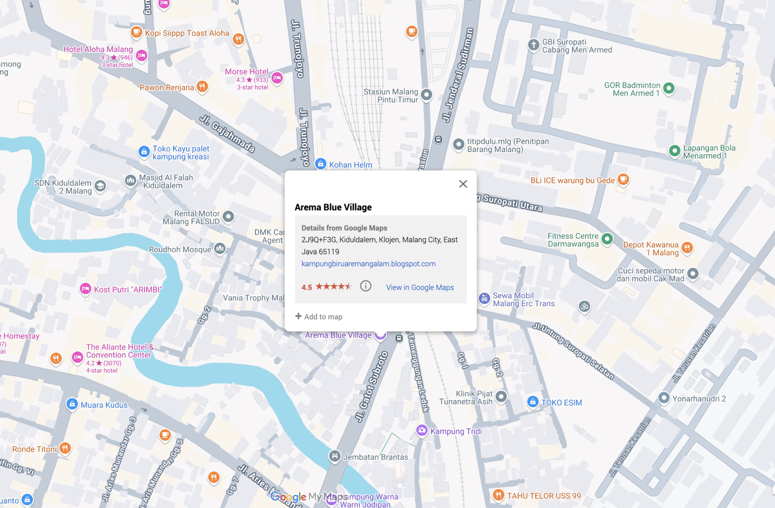Click Details from Google Maps heading

pyautogui.click(x=344, y=228)
